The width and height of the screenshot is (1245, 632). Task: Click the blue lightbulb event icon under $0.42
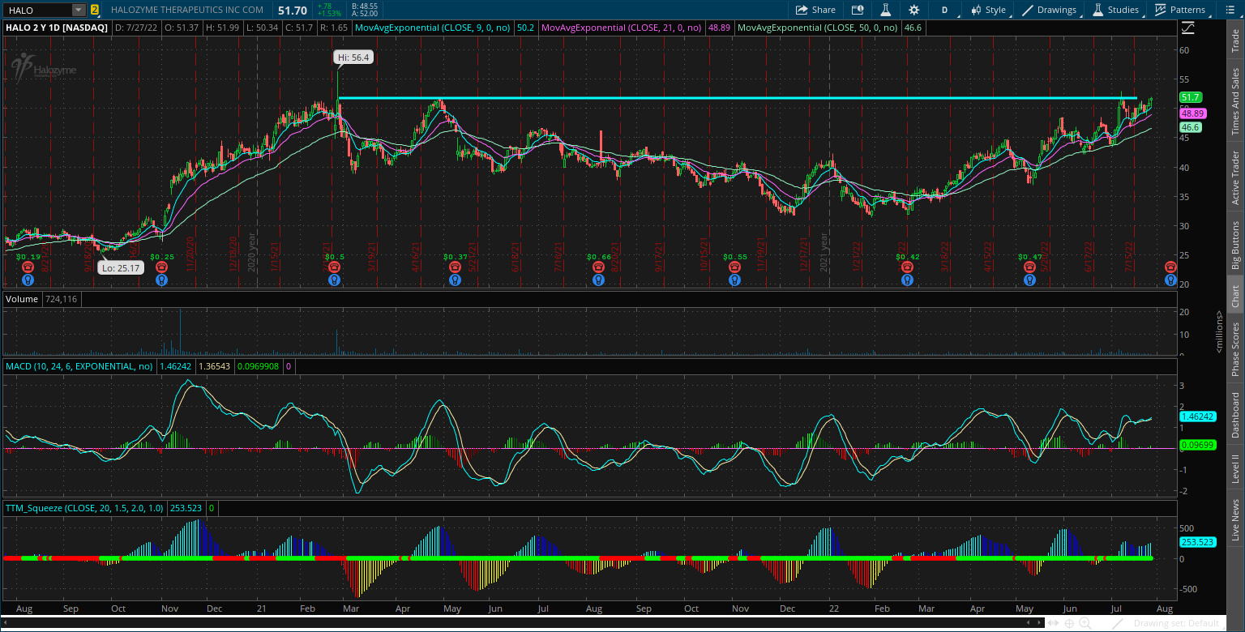click(x=907, y=280)
